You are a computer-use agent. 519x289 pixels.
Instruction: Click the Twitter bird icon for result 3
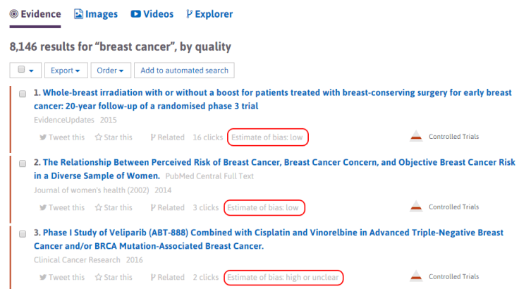[x=44, y=277]
